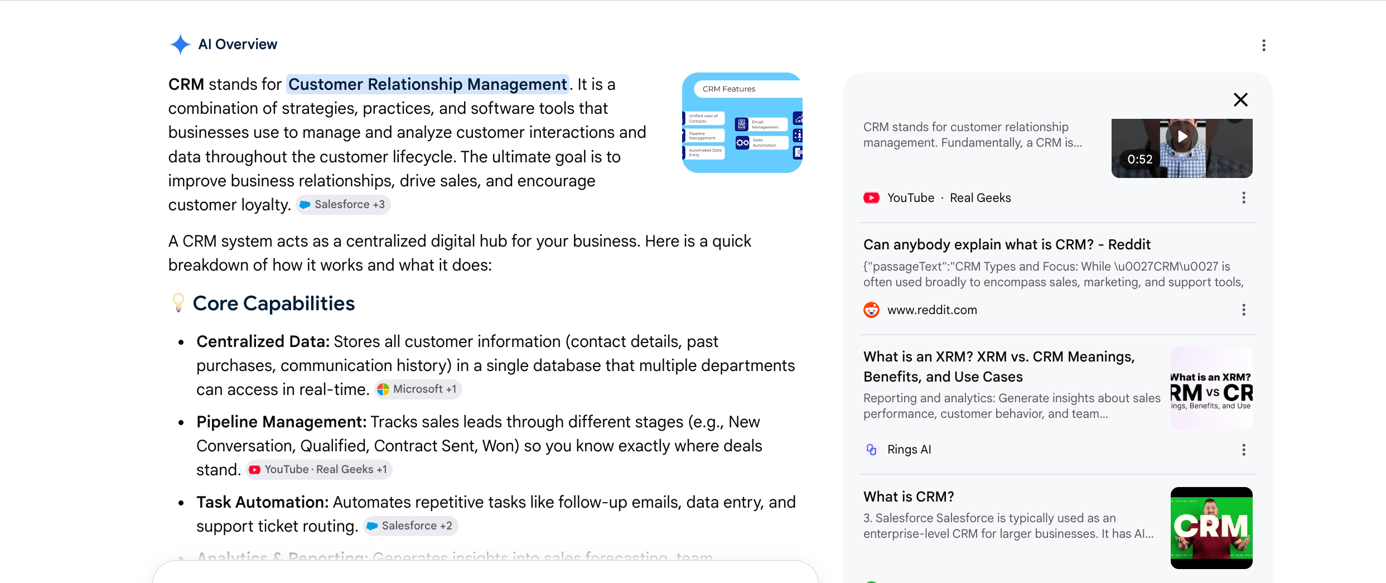Open the YouTube · Real Geeks +1 citation chip
This screenshot has width=1386, height=583.
point(318,470)
